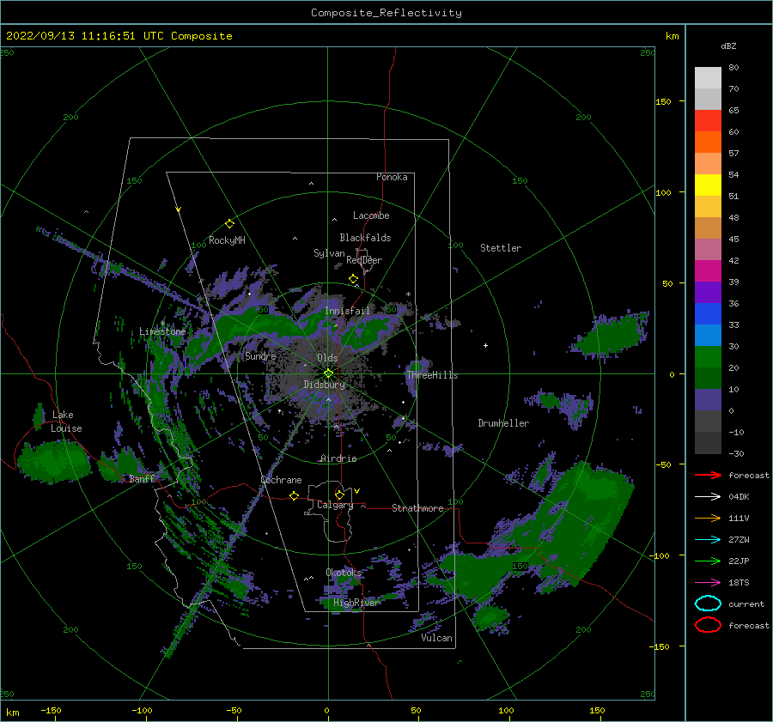The height and width of the screenshot is (722, 773).
Task: Click the Didsbury label
Action: (x=325, y=385)
